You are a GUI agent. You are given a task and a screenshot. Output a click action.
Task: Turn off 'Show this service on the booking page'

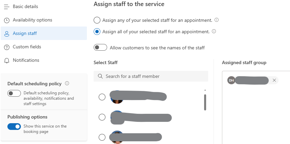tap(14, 127)
